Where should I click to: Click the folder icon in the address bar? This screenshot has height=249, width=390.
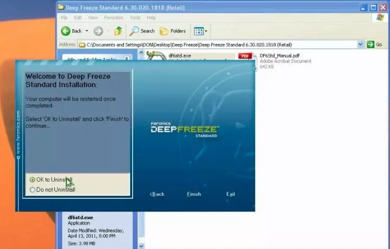coord(82,45)
